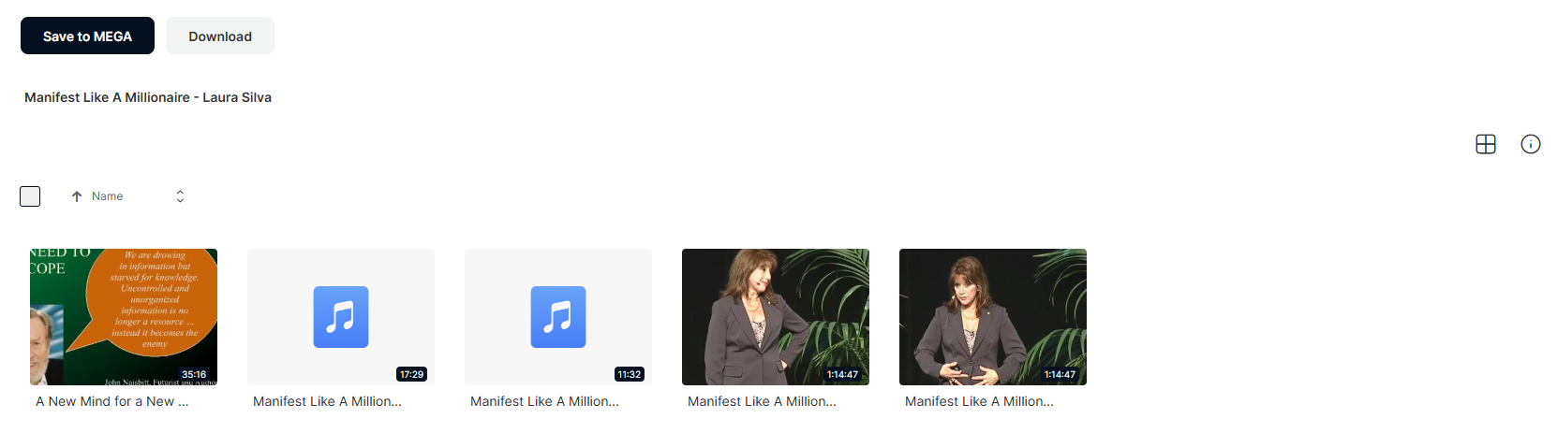Click the filename under the 17:29 audio file
This screenshot has height=433, width=1557.
[327, 401]
